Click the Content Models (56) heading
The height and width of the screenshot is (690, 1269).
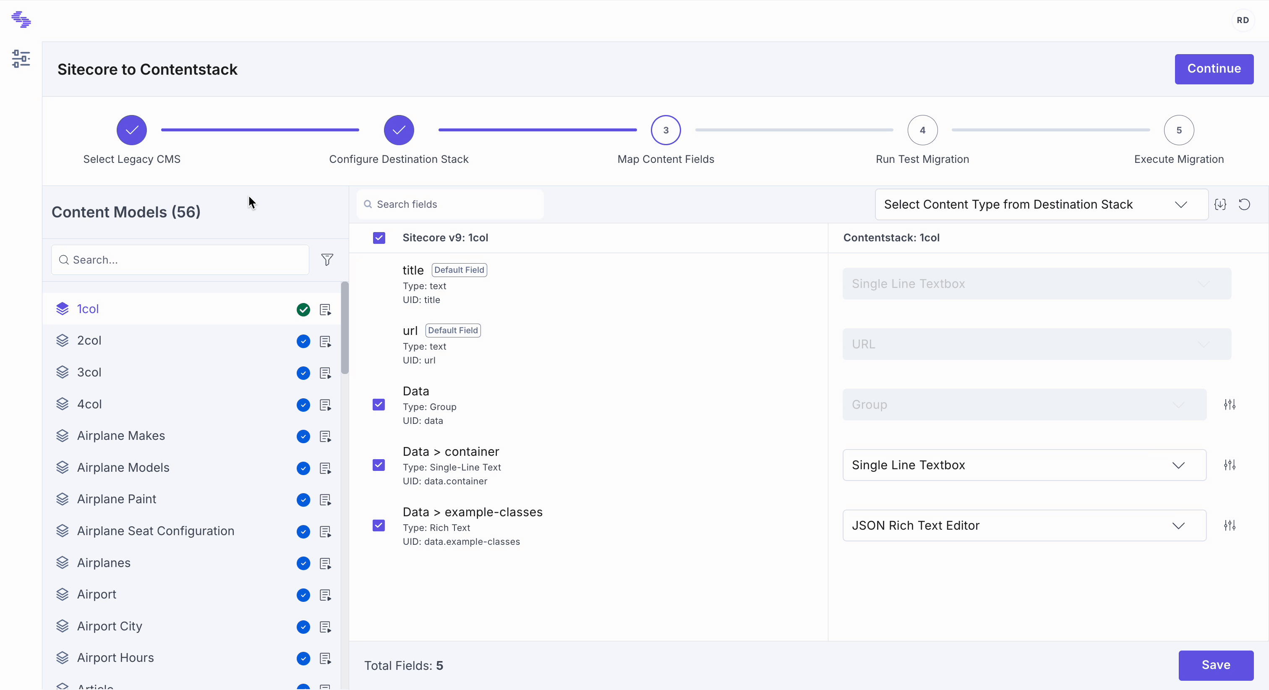point(126,212)
